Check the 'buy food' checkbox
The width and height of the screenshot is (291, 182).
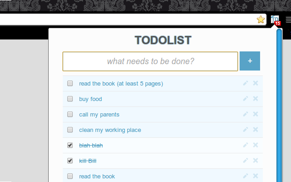pyautogui.click(x=70, y=99)
